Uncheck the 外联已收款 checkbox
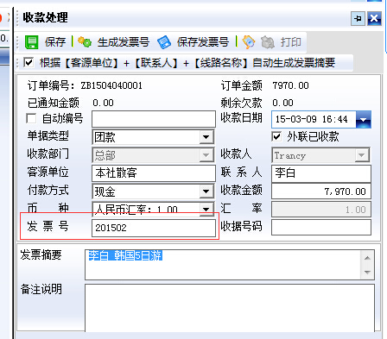387x339 pixels. [x=276, y=136]
